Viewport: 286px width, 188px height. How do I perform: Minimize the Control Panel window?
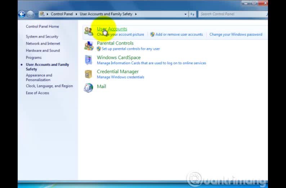pyautogui.click(x=246, y=3)
